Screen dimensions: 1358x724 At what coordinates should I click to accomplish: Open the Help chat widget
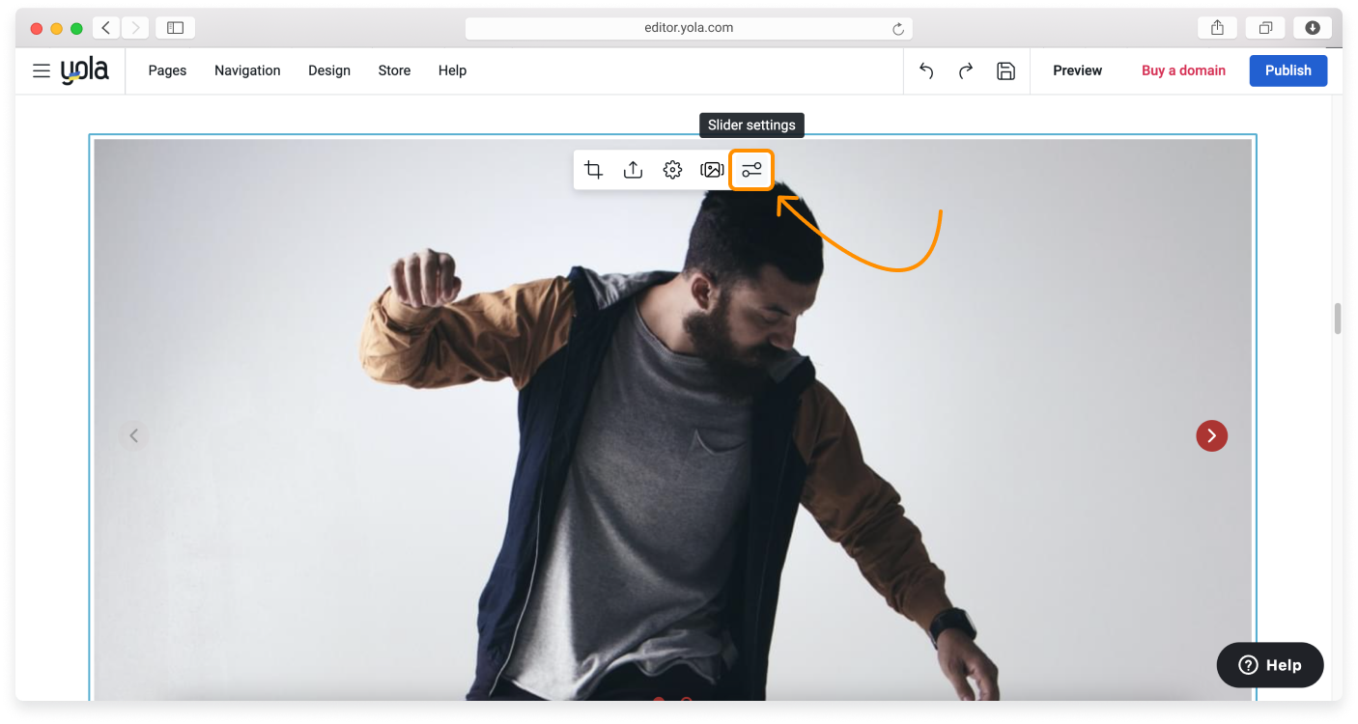[1269, 665]
